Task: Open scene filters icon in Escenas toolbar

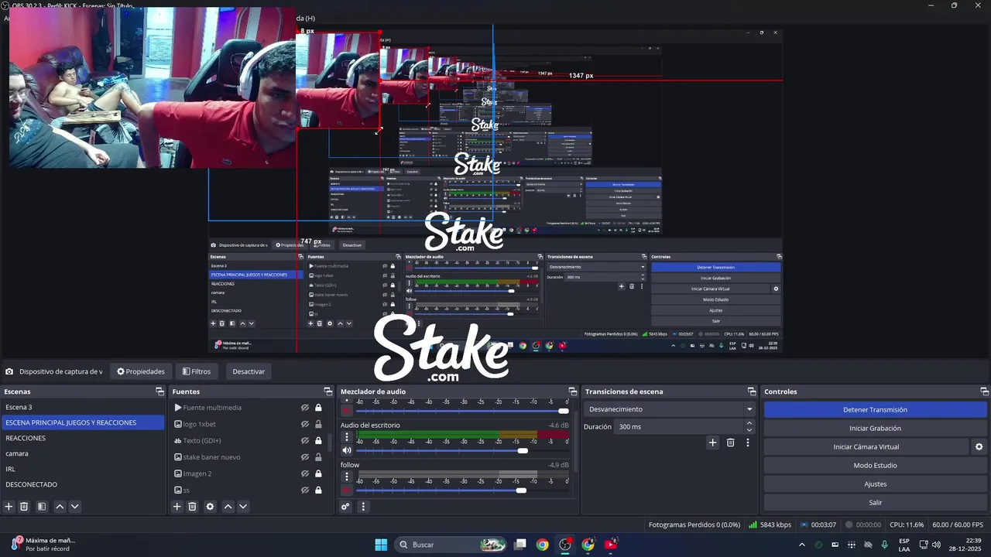Action: (42, 507)
